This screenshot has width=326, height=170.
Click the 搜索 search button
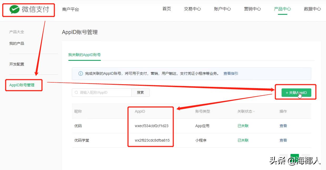[141, 93]
